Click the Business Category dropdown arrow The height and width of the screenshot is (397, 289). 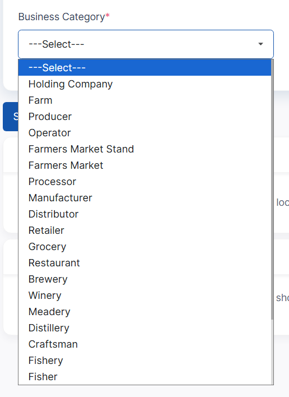[x=260, y=44]
